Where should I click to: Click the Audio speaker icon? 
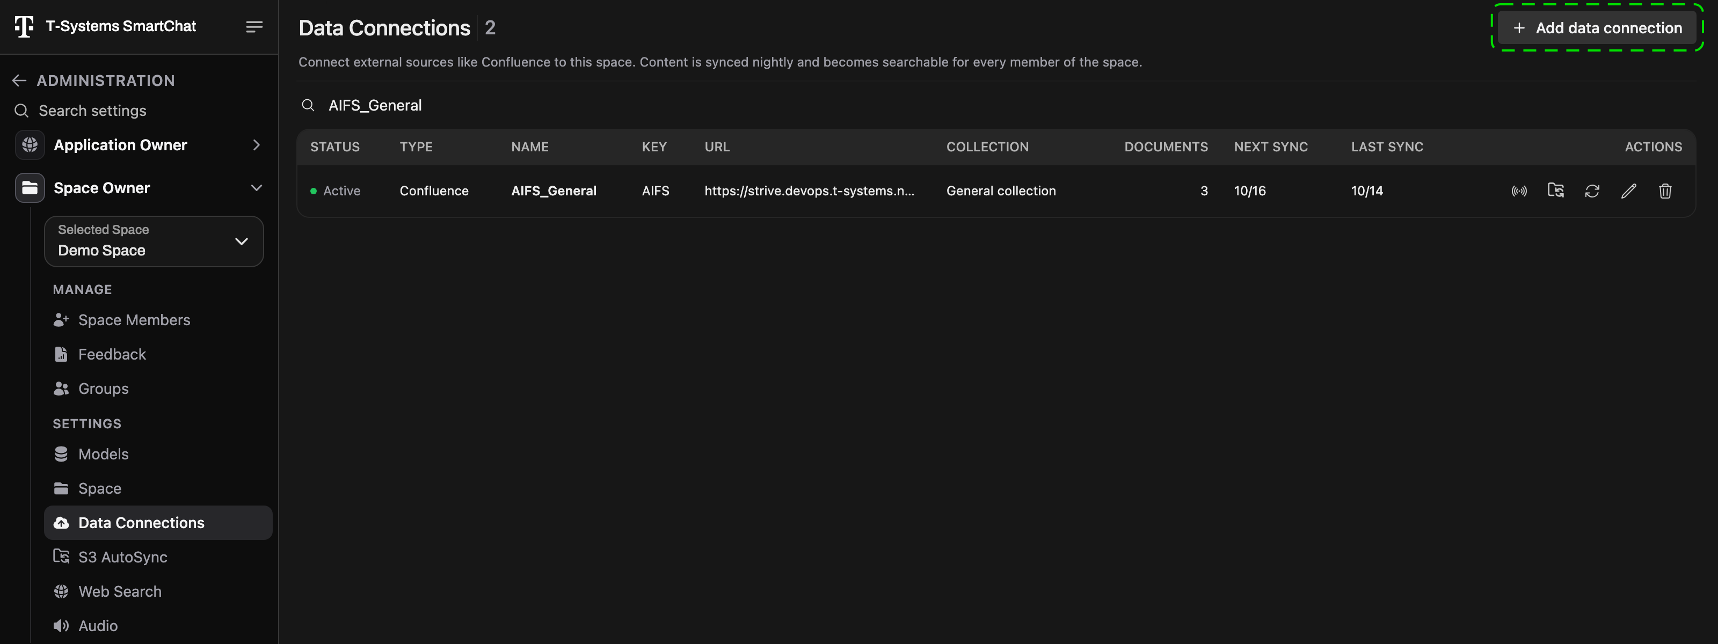pyautogui.click(x=61, y=626)
